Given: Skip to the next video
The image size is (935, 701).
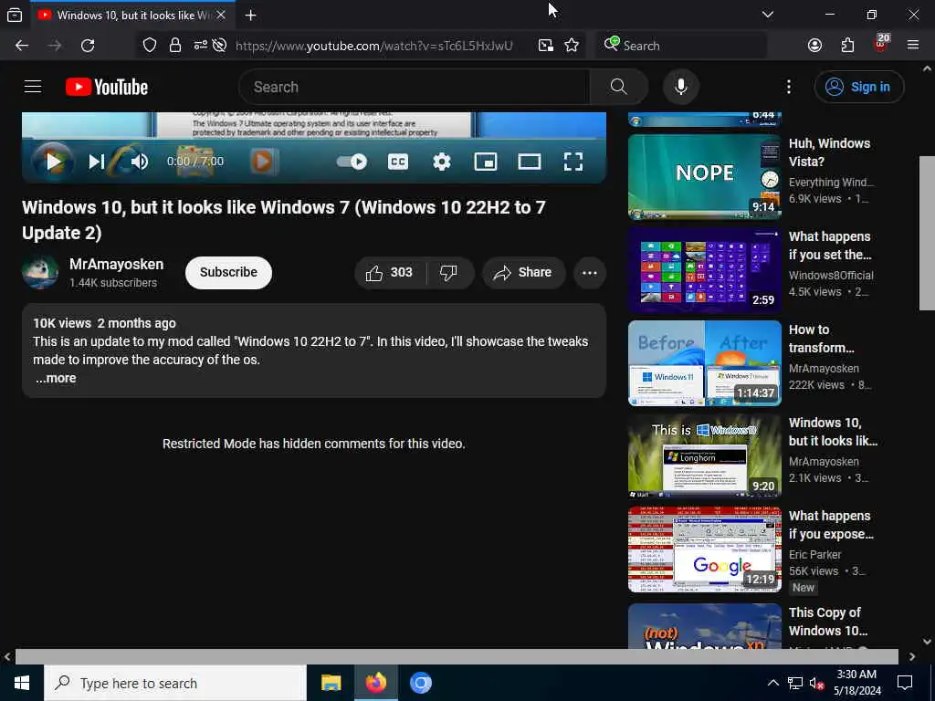Looking at the screenshot, I should click(96, 162).
